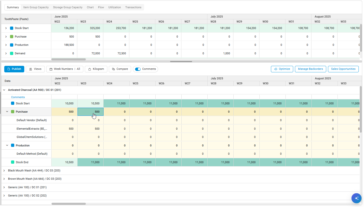Click the Publish button
Screen dimensions: 364x207
pyautogui.click(x=14, y=69)
